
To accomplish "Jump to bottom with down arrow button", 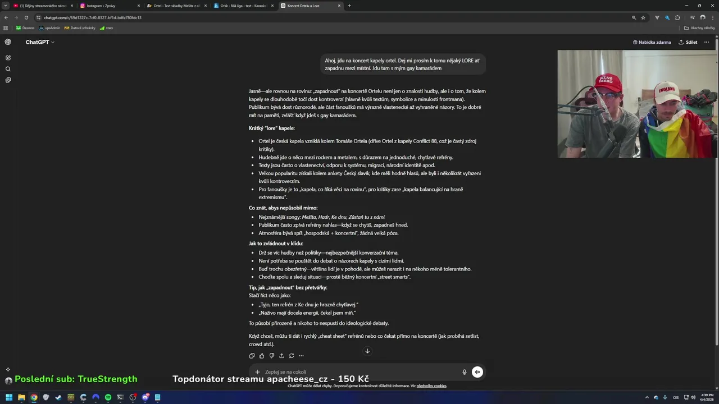I will (x=367, y=351).
